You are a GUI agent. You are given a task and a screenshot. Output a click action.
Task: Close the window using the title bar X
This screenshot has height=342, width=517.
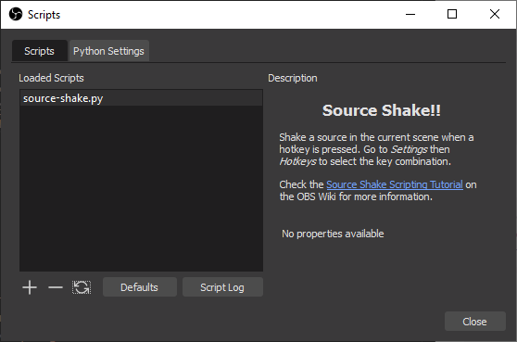495,14
